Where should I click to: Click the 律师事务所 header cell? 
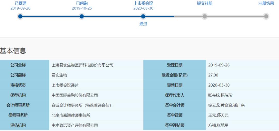25,115
